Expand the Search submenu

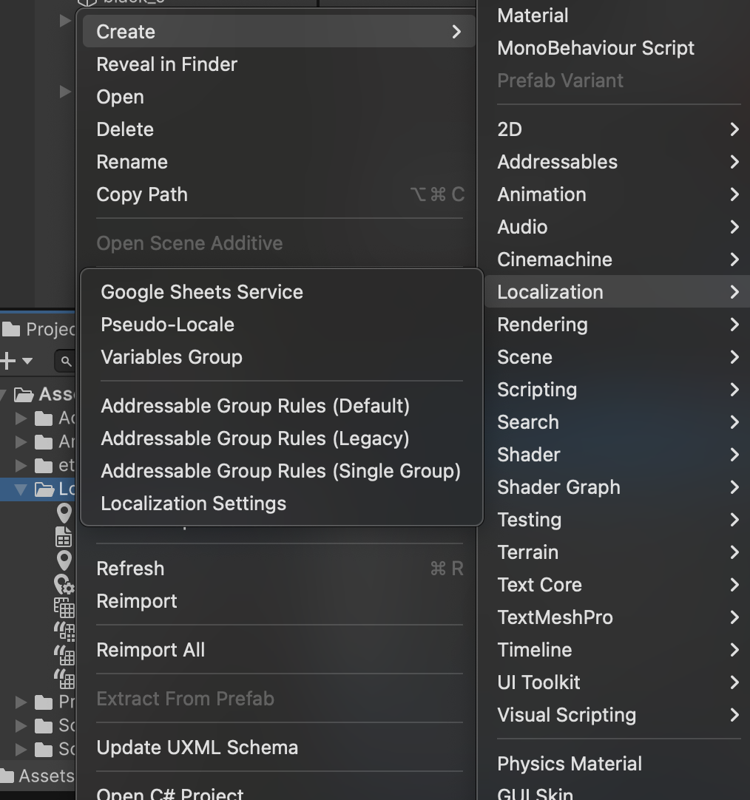(x=618, y=422)
